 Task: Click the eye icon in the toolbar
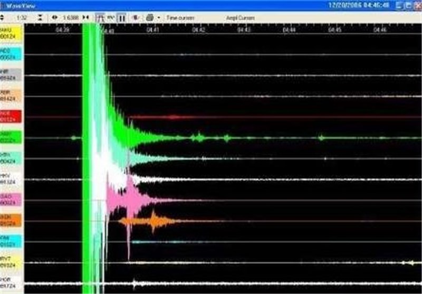[55, 17]
